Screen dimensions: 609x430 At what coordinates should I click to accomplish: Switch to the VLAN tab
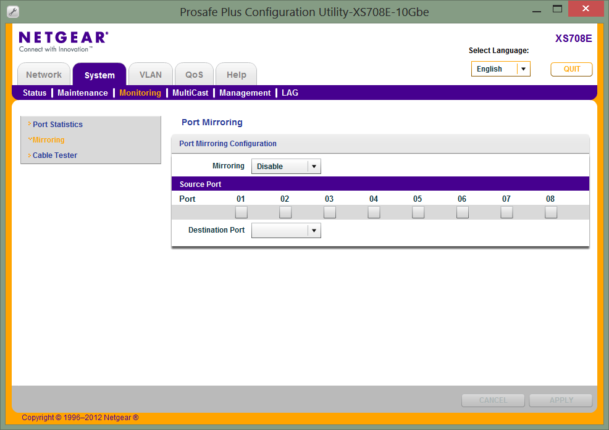coord(151,75)
